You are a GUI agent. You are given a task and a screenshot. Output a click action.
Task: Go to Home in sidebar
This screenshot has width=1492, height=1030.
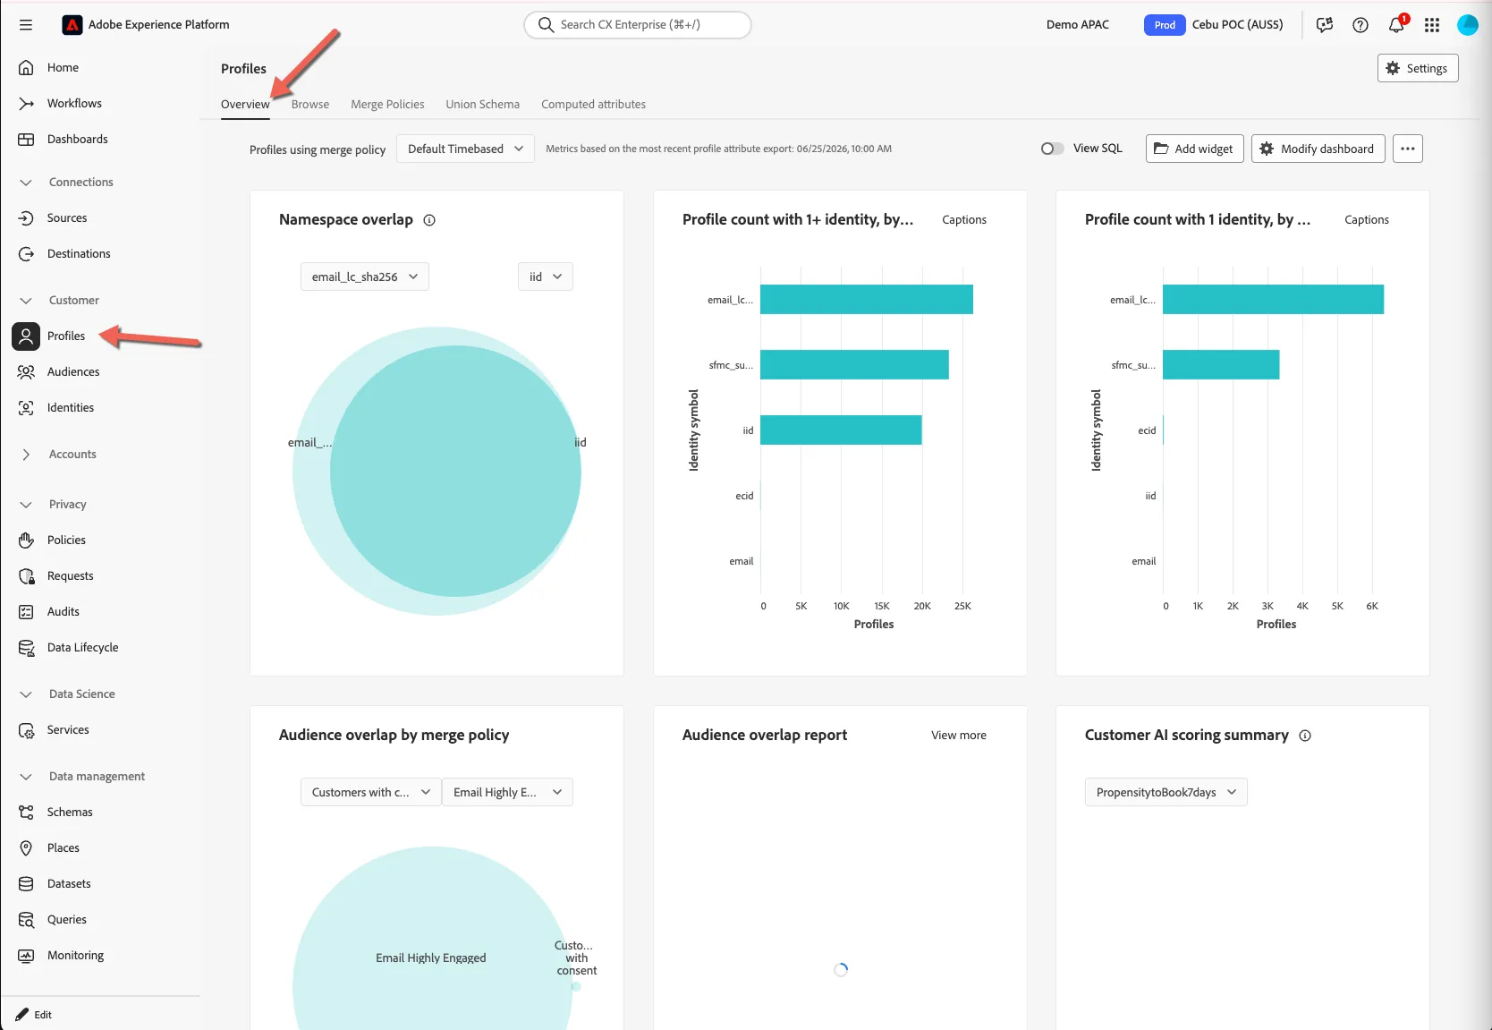coord(63,68)
